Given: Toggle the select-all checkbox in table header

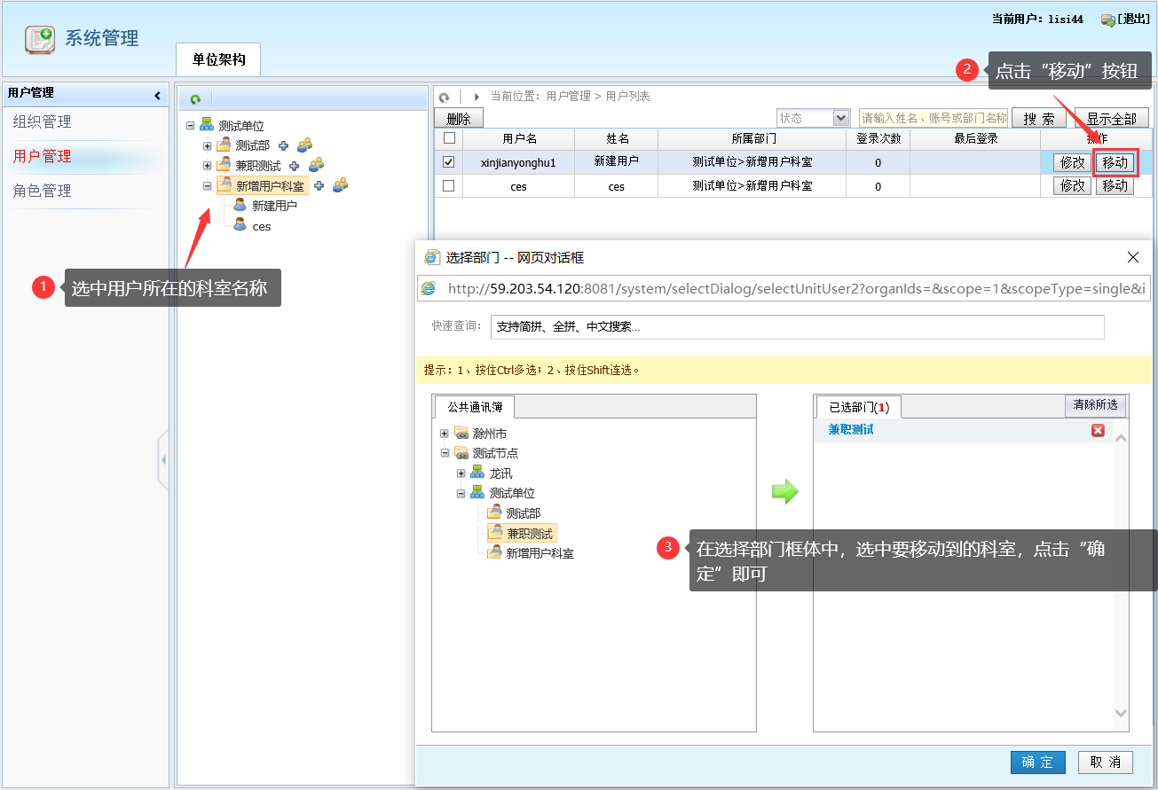Looking at the screenshot, I should point(449,138).
